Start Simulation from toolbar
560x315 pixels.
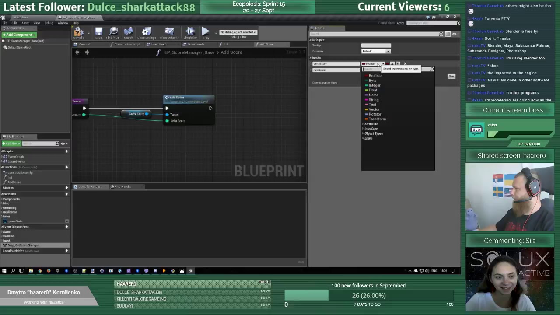pyautogui.click(x=190, y=32)
